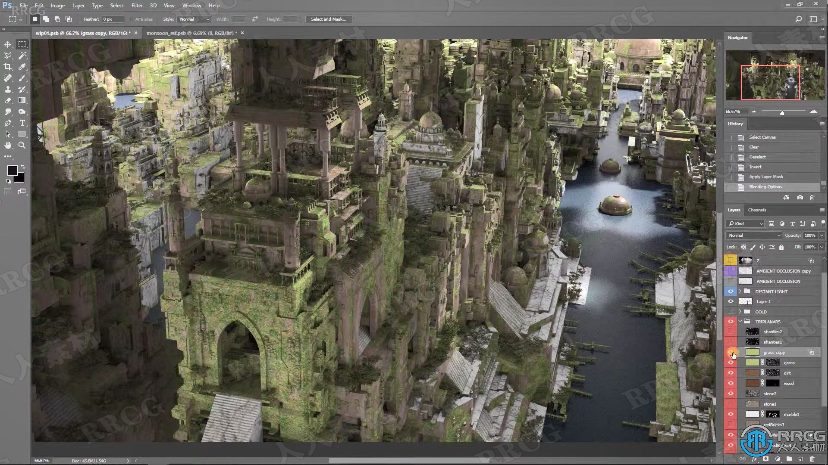
Task: Select the Rectangular Marquee tool
Action: [22, 44]
